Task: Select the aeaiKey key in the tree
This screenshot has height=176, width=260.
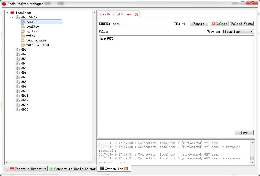Action: pos(32,27)
